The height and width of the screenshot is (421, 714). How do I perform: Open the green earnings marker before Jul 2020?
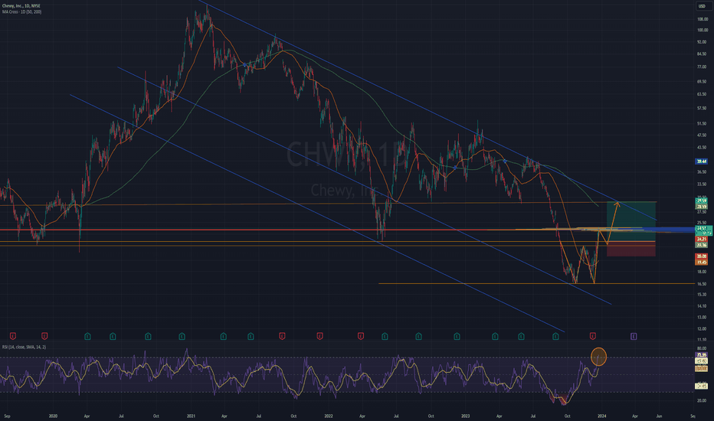pyautogui.click(x=113, y=336)
